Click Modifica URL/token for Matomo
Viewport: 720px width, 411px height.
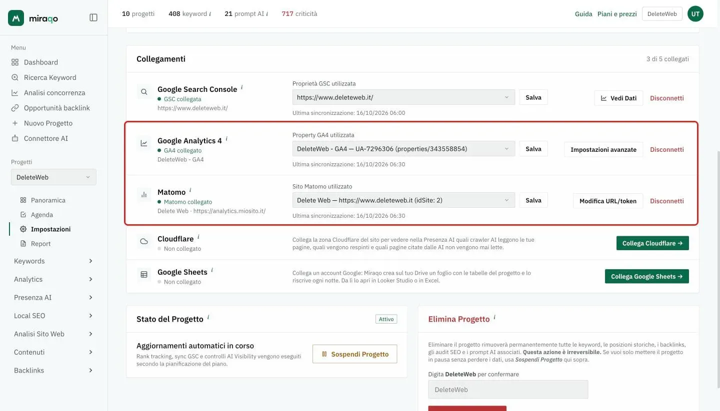click(608, 201)
